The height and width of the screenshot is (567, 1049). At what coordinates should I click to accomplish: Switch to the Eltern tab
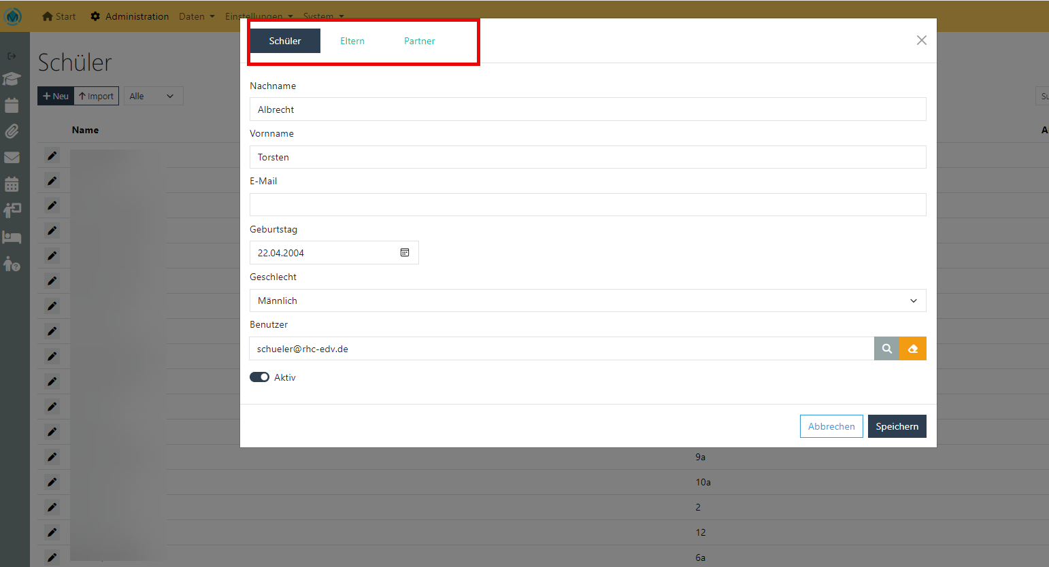[352, 41]
